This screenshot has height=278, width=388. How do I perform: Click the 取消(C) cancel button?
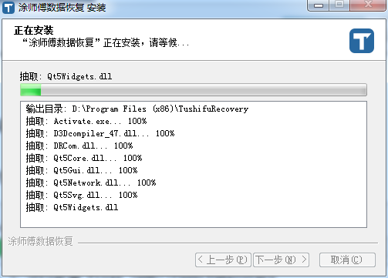pos(347,260)
